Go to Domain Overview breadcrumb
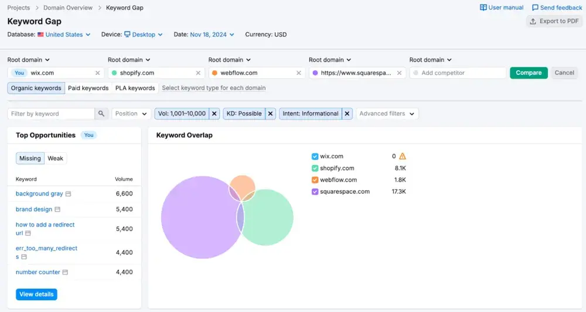The width and height of the screenshot is (586, 312). 67,8
